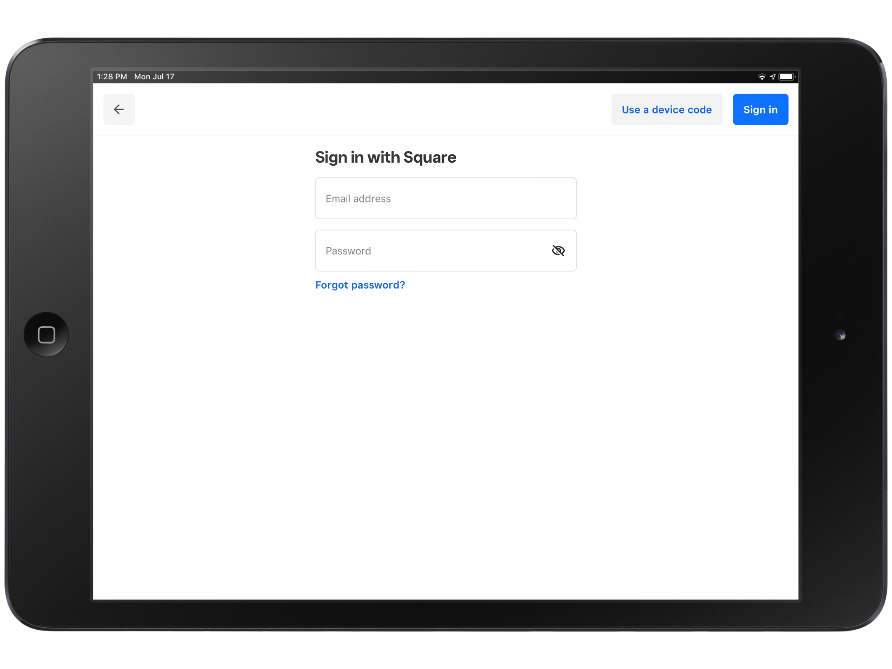This screenshot has height=669, width=892.
Task: Focus the Password input field
Action: pos(429,251)
